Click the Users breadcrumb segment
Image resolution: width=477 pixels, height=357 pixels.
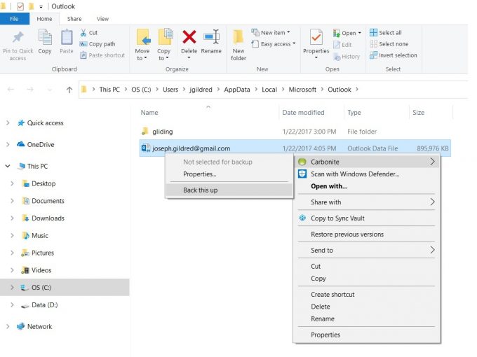170,90
